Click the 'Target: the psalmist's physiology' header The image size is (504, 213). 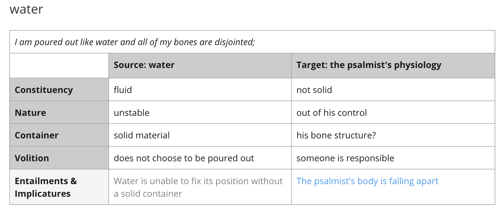click(x=393, y=66)
